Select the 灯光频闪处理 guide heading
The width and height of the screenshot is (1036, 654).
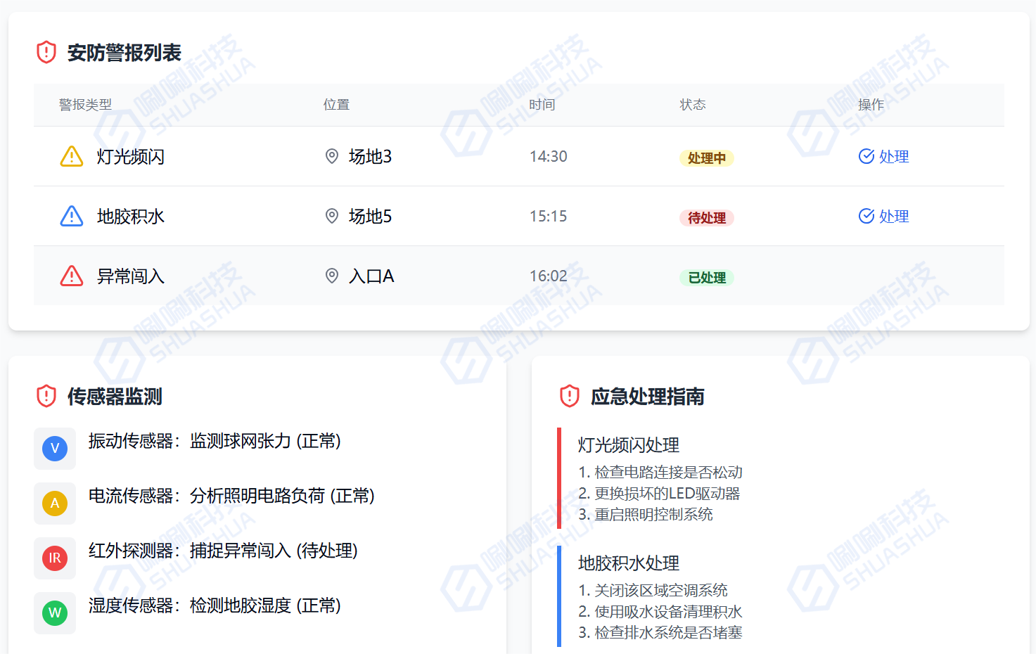click(x=628, y=445)
